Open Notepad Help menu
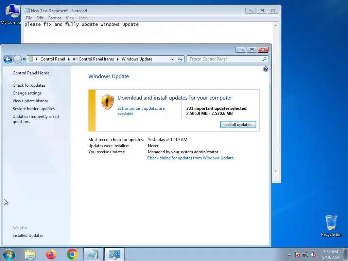The height and width of the screenshot is (261, 348). coord(83,18)
